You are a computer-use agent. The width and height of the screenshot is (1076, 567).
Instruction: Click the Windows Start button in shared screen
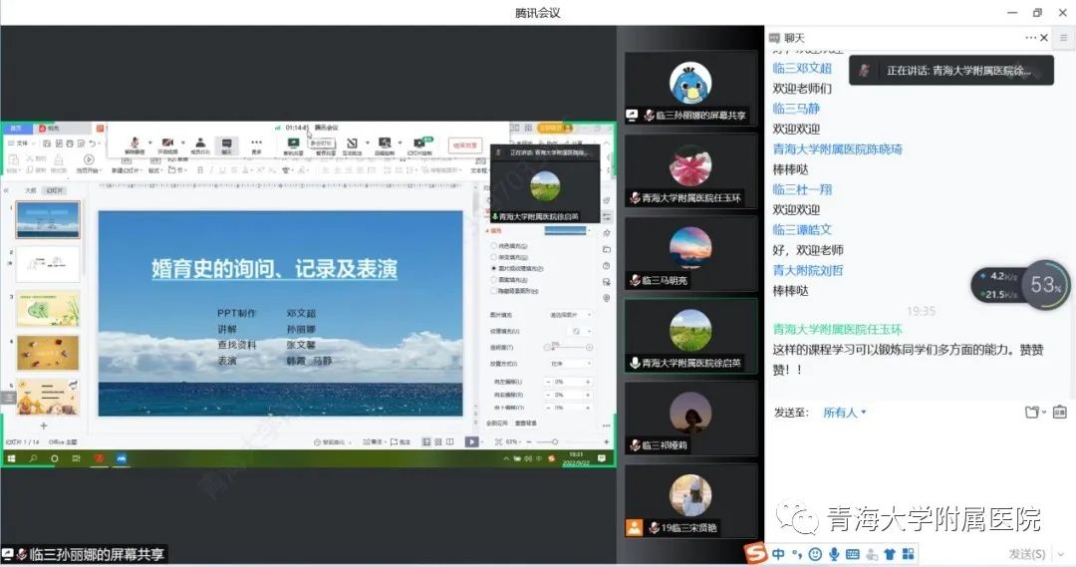point(11,458)
